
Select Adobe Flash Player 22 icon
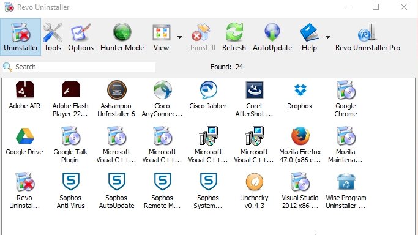tap(70, 90)
